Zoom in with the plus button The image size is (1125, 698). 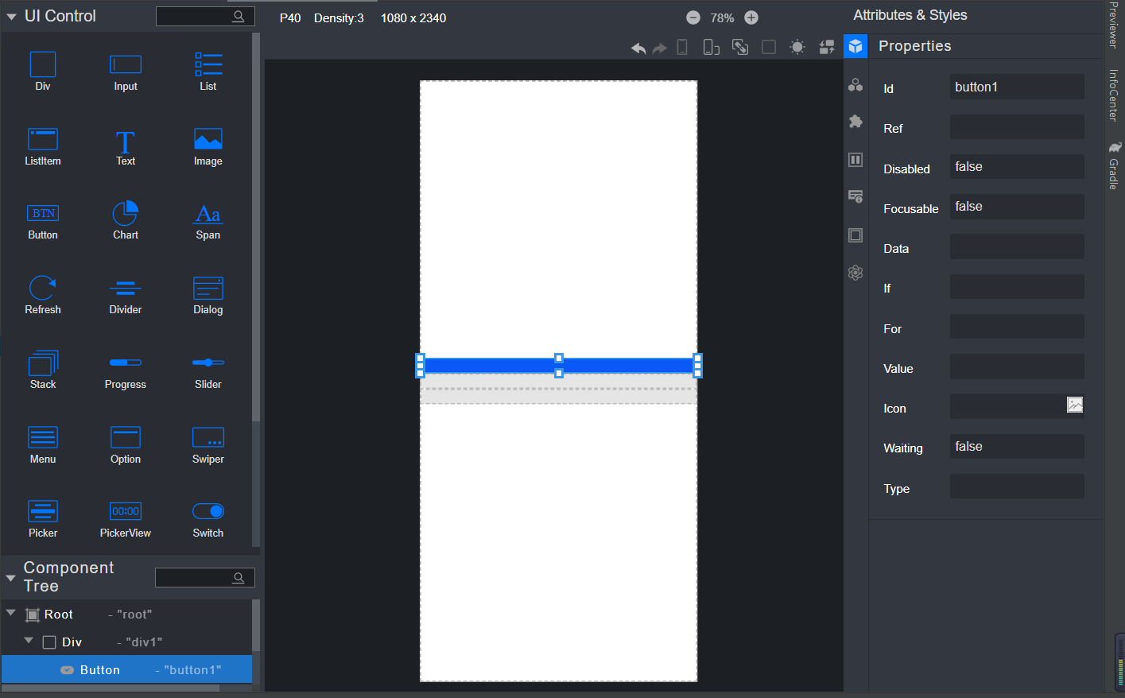751,17
